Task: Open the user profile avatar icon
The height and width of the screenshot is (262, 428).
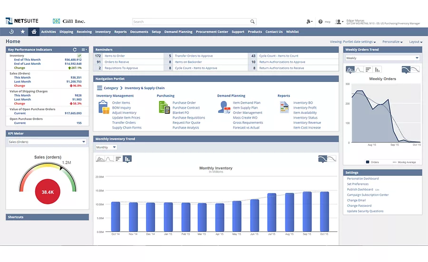Action: click(x=339, y=21)
